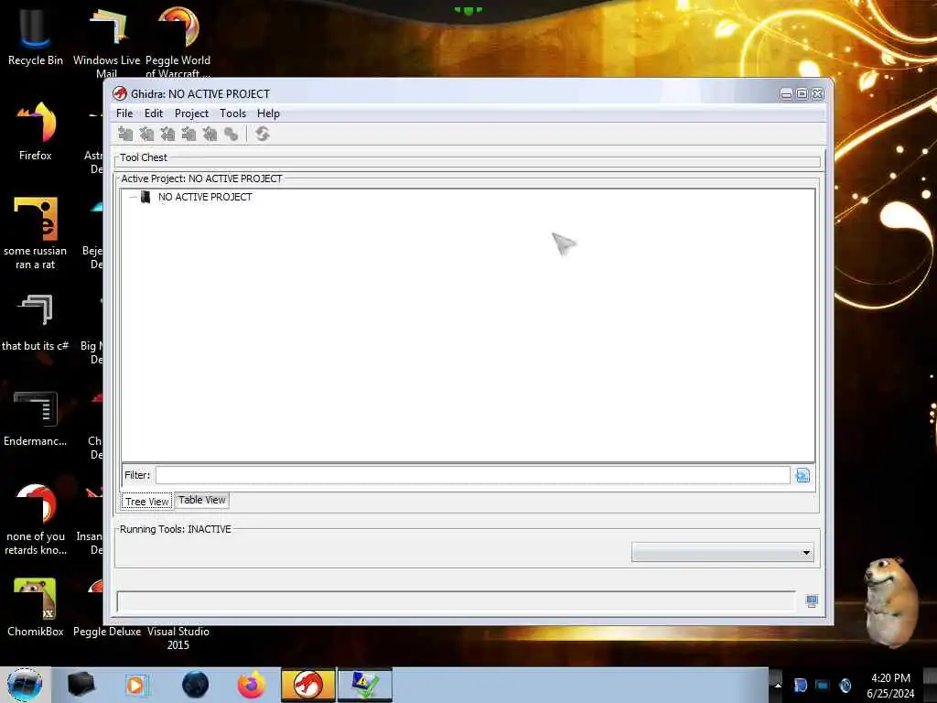Open the Help menu
This screenshot has height=703, width=937.
coord(268,114)
